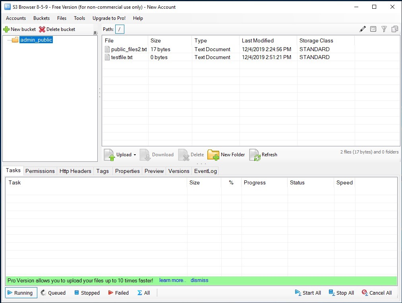Click the 12/4/2019 2:51:21 PM cell
Screen dimensions: 402x303
(x=267, y=58)
